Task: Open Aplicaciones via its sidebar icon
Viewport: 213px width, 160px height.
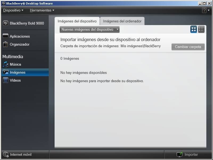Action: tap(6, 36)
